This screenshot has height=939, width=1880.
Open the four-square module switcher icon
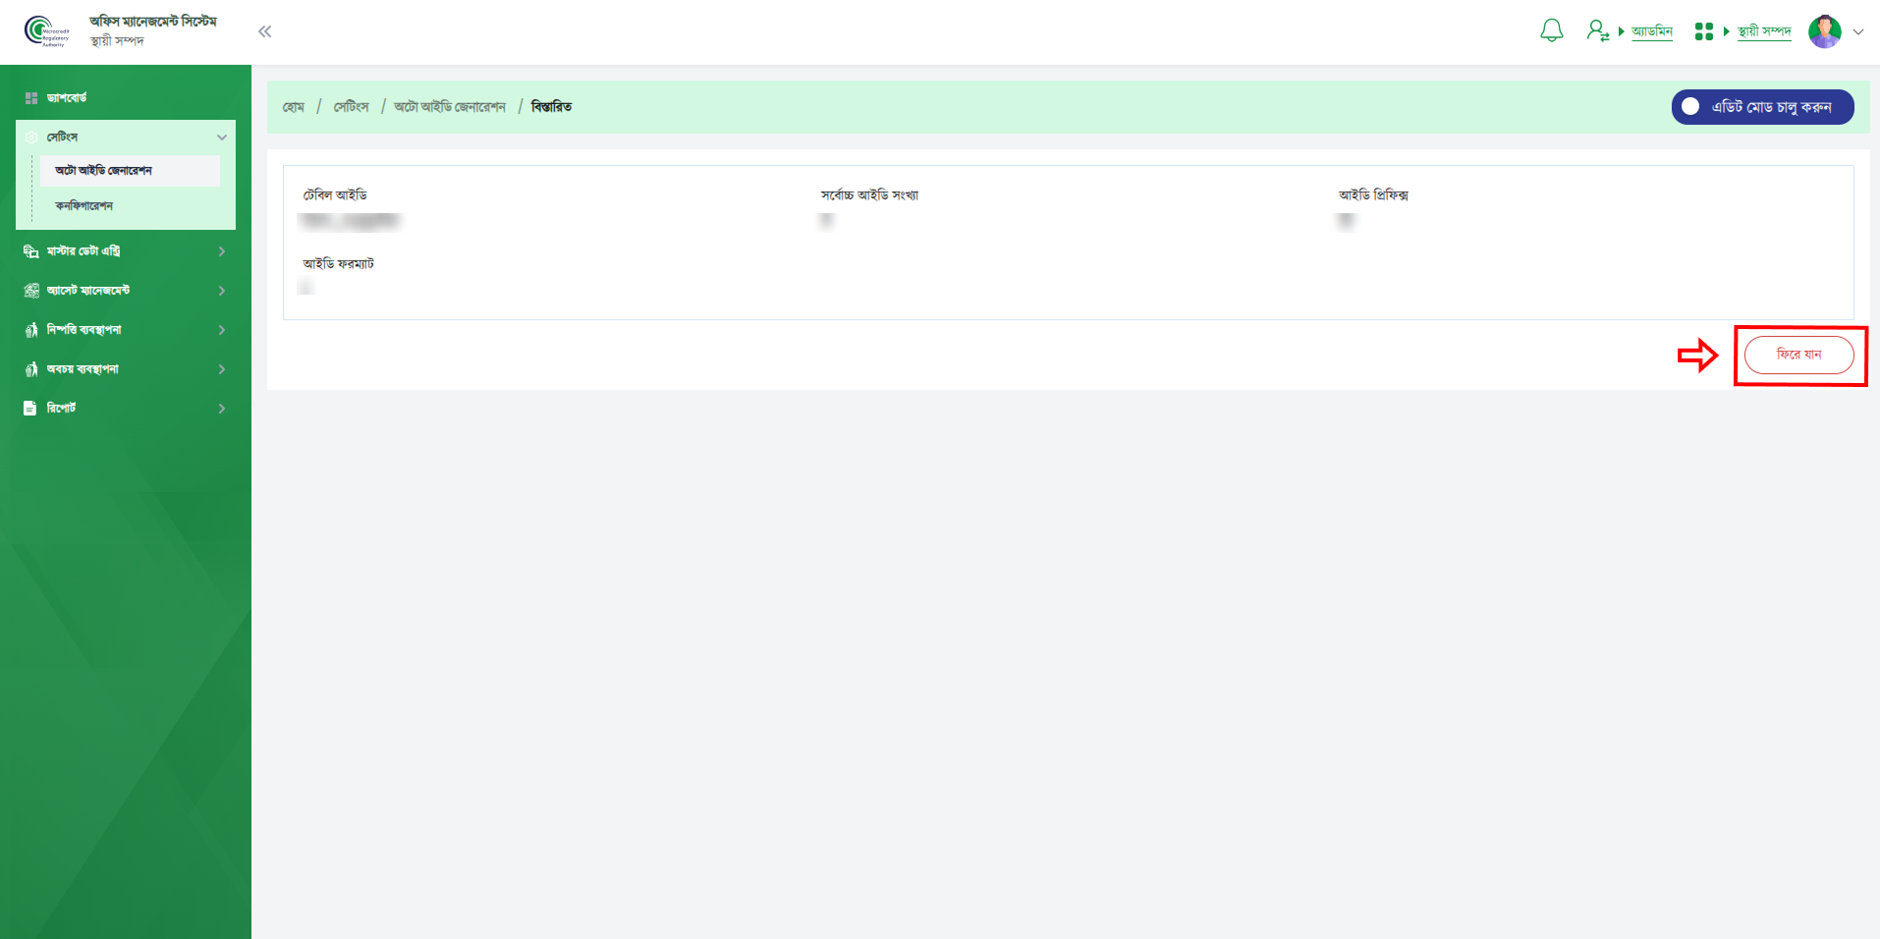[1703, 31]
